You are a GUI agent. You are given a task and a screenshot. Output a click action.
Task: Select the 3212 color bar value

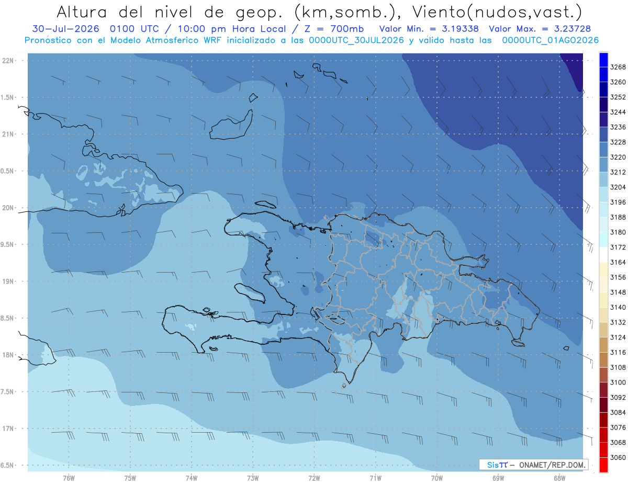(x=618, y=172)
